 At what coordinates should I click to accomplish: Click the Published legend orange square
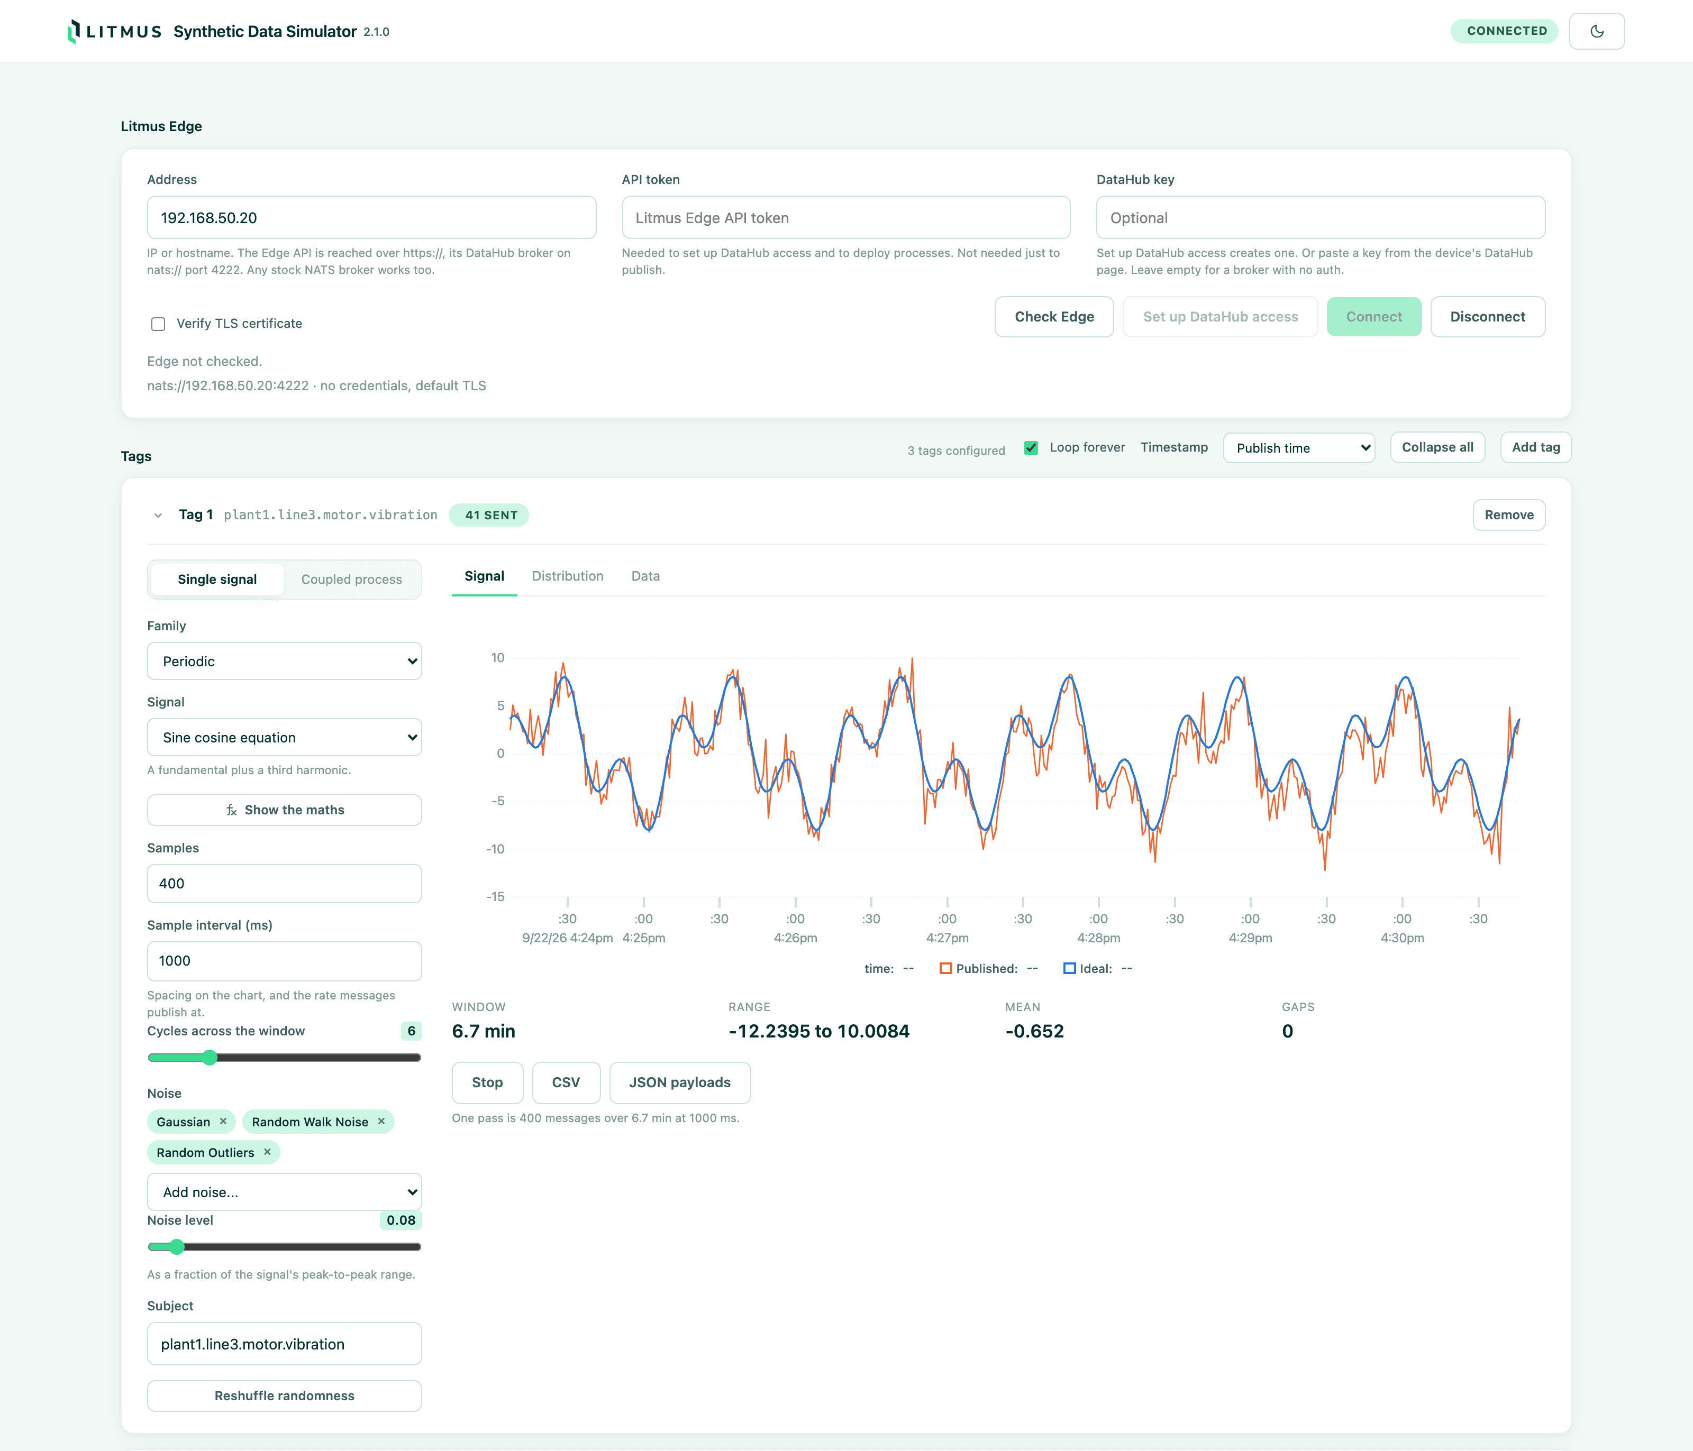tap(945, 968)
